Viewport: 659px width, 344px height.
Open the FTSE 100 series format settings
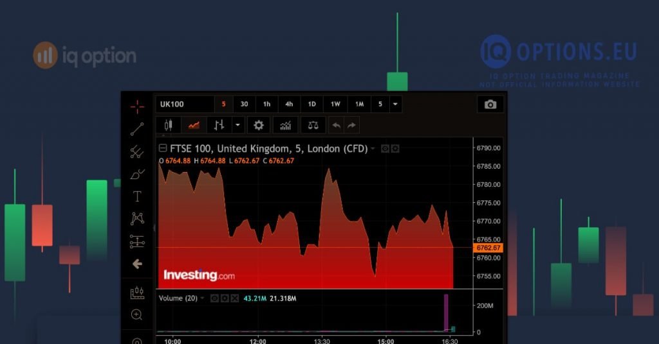pyautogui.click(x=395, y=149)
